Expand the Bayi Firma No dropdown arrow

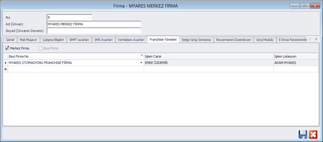point(141,63)
